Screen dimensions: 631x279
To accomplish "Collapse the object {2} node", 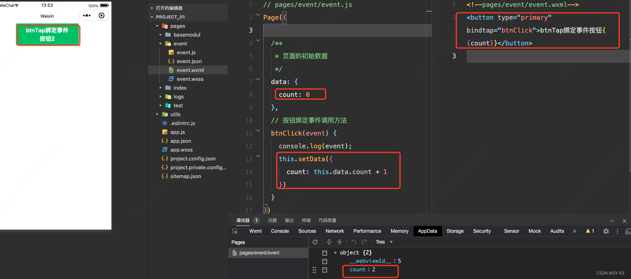I will 335,253.
